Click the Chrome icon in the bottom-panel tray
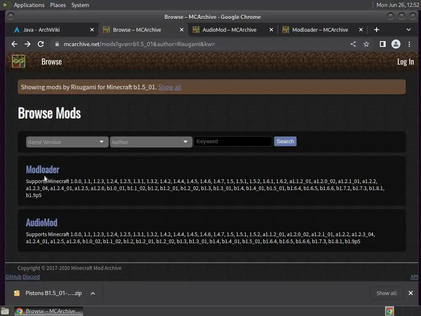Screen dimensions: 421x316 389,311
